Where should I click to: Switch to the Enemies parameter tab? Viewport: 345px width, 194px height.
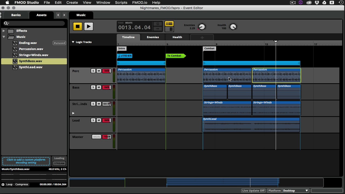coord(153,37)
